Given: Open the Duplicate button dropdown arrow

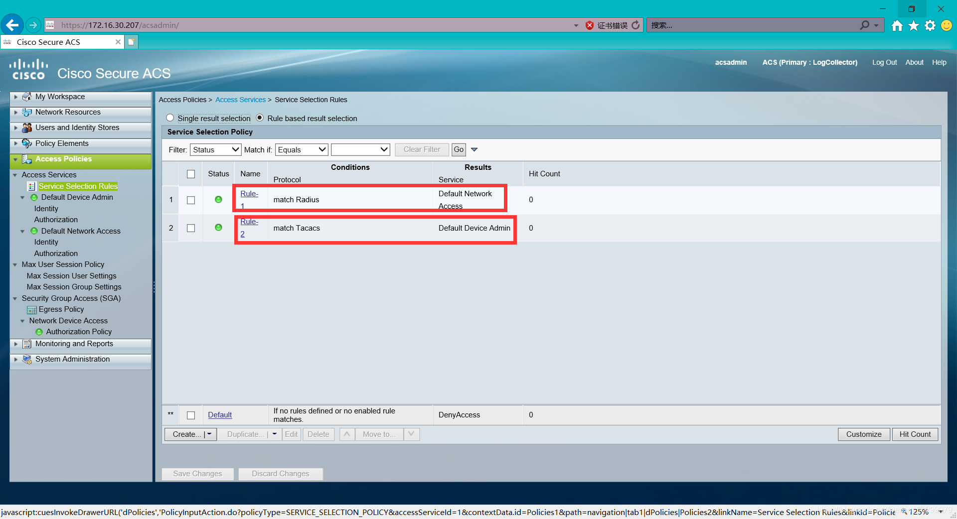Looking at the screenshot, I should [x=275, y=434].
